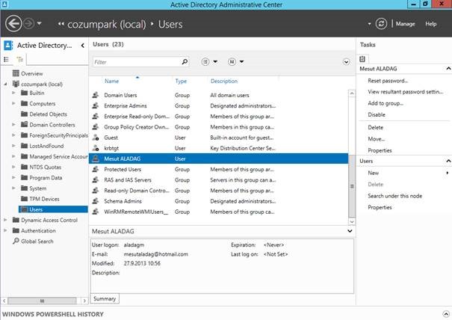Click Delete under Mesut ALADAG tasks
Screen dimensions: 452x320
click(x=375, y=128)
